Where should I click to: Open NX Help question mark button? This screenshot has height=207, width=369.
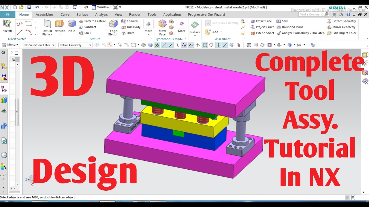(x=348, y=14)
